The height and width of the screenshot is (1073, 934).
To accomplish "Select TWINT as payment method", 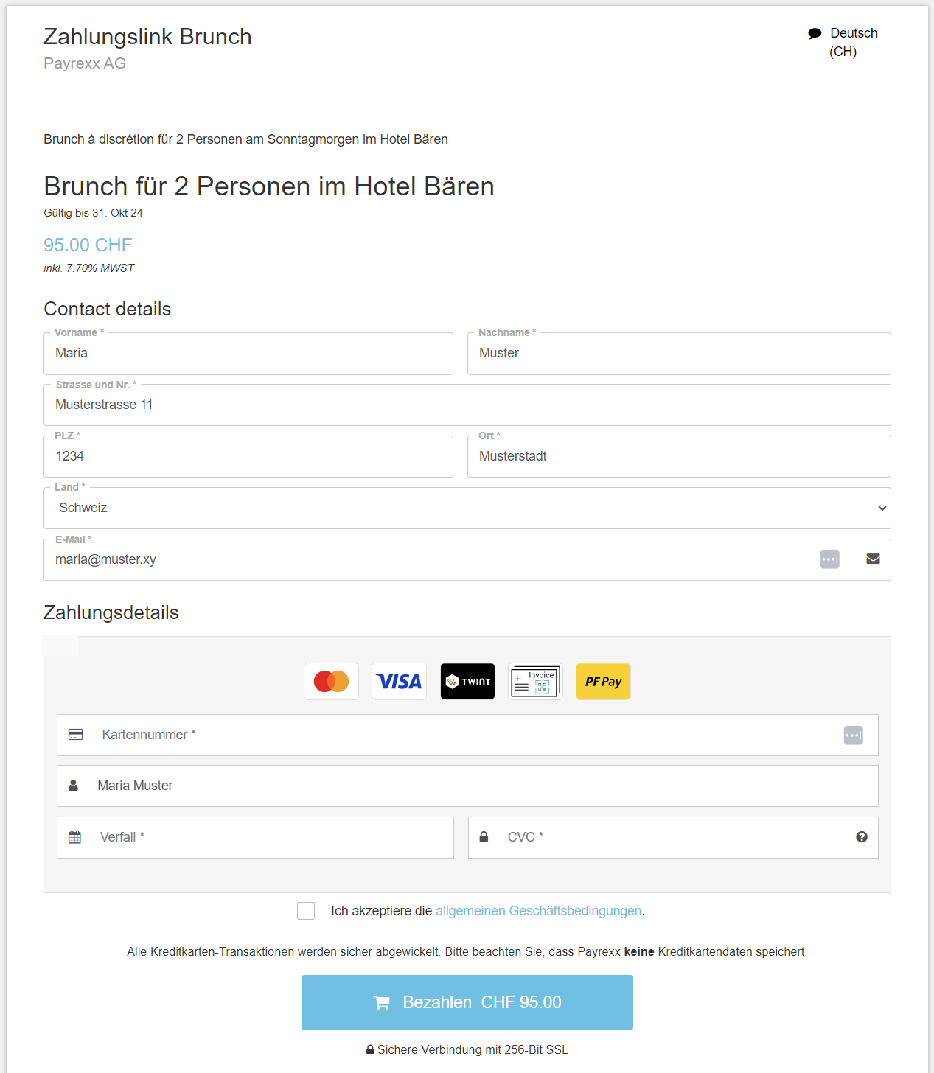I will point(467,681).
